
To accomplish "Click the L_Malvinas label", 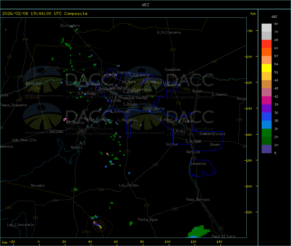I will [127, 120].
